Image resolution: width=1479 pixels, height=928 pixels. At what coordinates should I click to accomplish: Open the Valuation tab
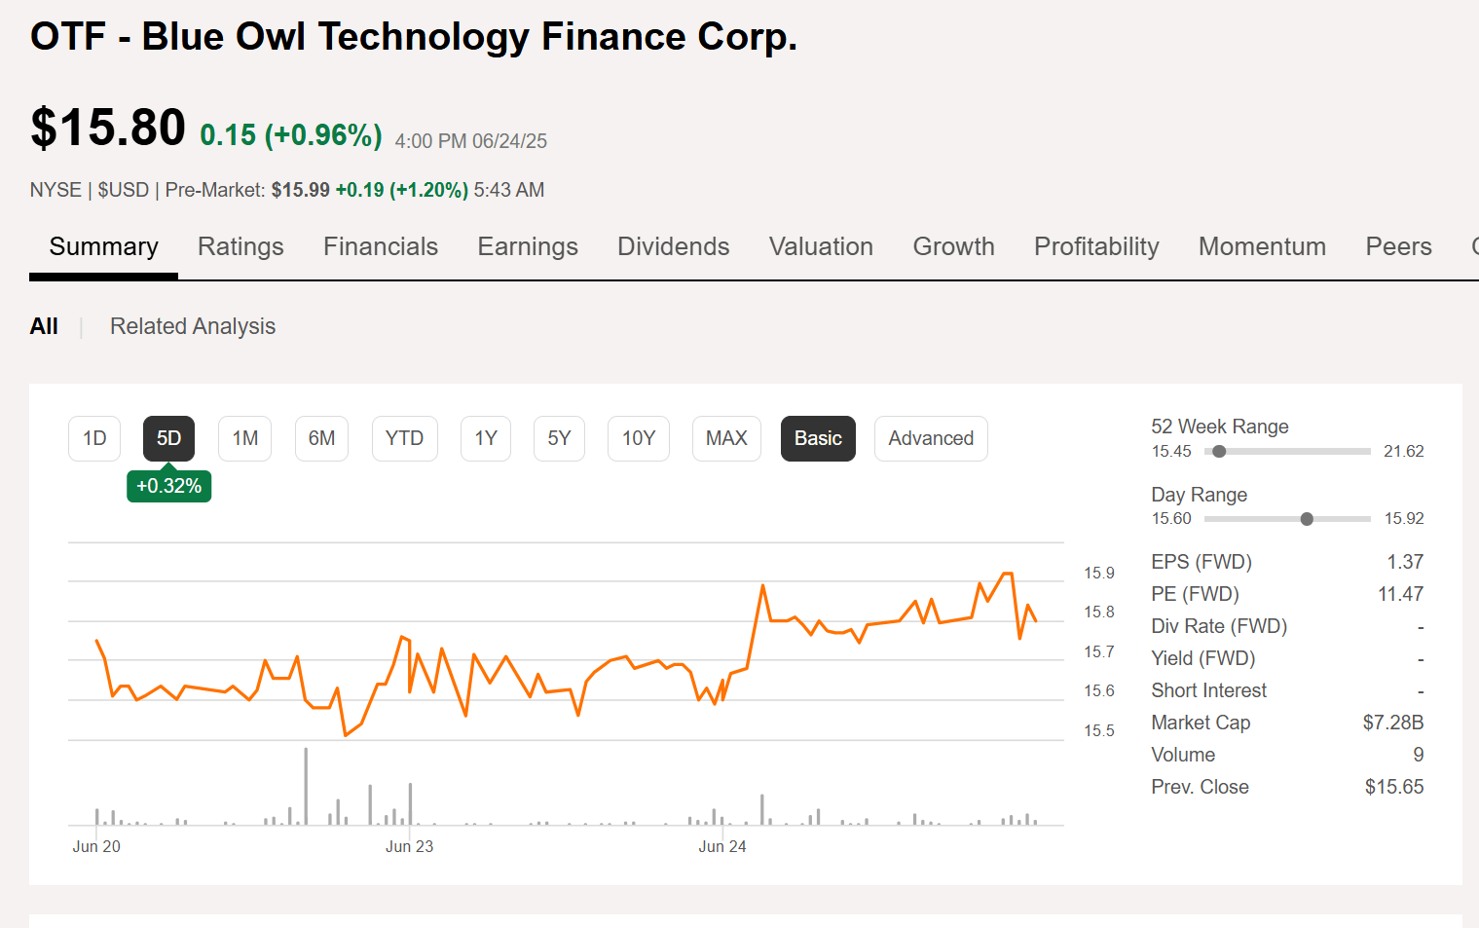click(x=821, y=246)
